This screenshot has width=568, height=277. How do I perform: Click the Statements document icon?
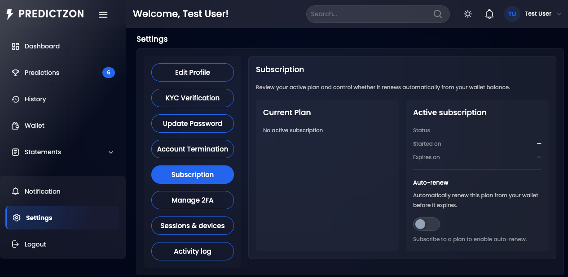point(15,152)
